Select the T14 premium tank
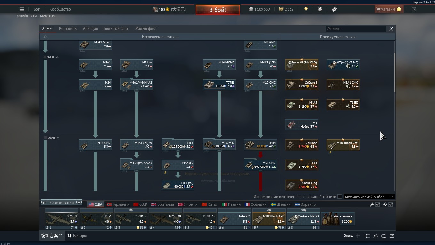The height and width of the screenshot is (245, 435). click(x=302, y=165)
